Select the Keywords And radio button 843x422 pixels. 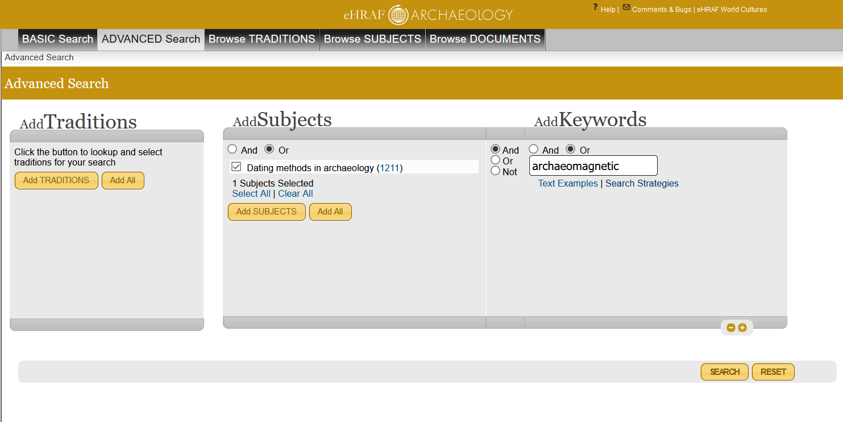533,149
